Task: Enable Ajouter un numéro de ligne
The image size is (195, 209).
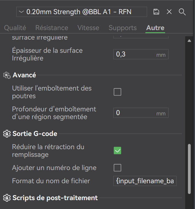Action: click(x=117, y=168)
